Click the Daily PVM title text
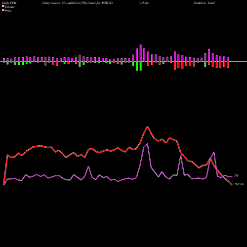This screenshot has height=247, width=247. tap(9, 3)
